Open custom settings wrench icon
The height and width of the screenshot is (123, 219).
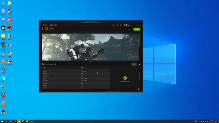tap(139, 64)
